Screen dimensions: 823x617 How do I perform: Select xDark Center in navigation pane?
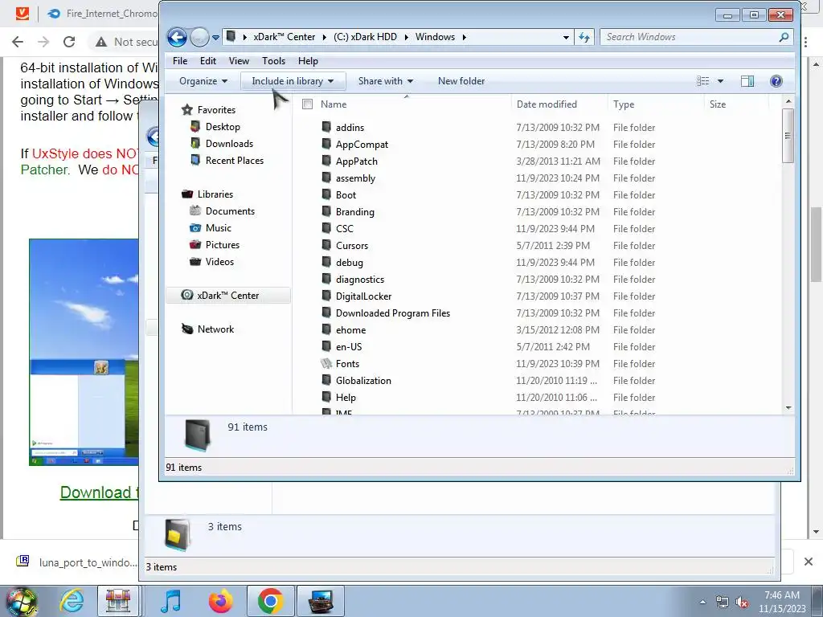click(x=227, y=296)
